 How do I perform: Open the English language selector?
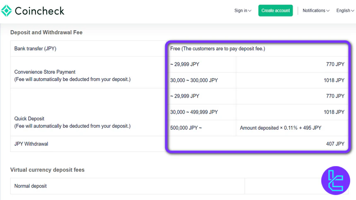tap(345, 10)
